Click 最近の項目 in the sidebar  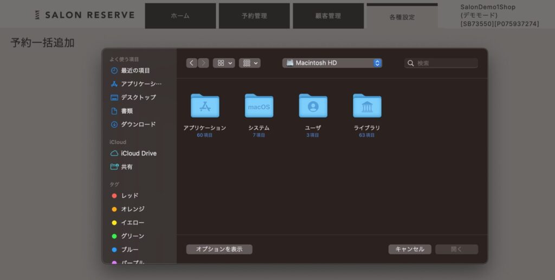coord(135,71)
